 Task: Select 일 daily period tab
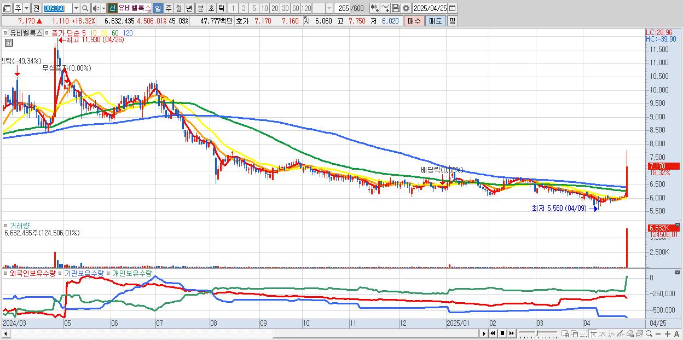(x=158, y=8)
